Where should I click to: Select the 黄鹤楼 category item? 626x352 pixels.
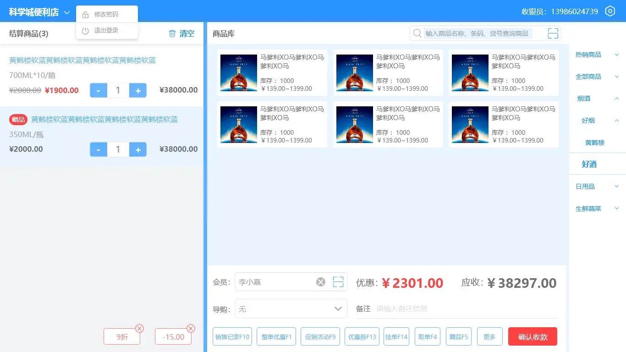(x=595, y=143)
